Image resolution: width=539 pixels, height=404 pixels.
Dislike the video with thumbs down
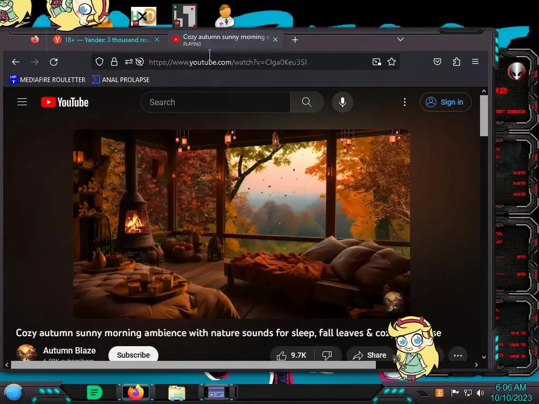[327, 355]
